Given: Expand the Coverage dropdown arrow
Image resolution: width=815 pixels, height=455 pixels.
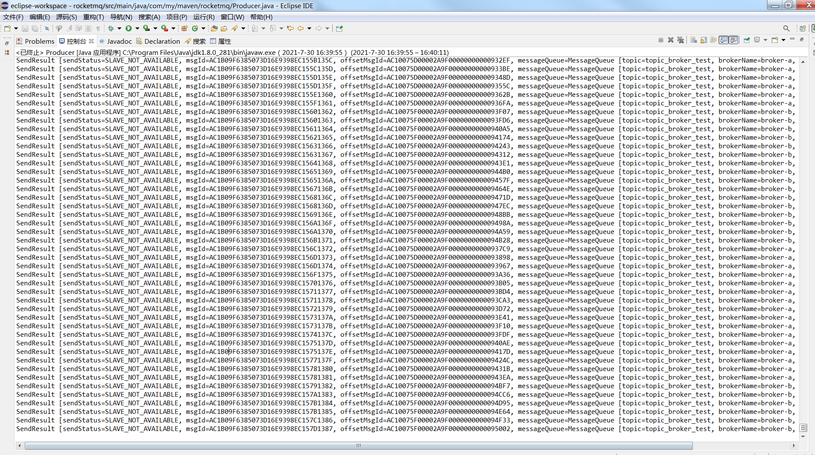Looking at the screenshot, I should coord(155,28).
